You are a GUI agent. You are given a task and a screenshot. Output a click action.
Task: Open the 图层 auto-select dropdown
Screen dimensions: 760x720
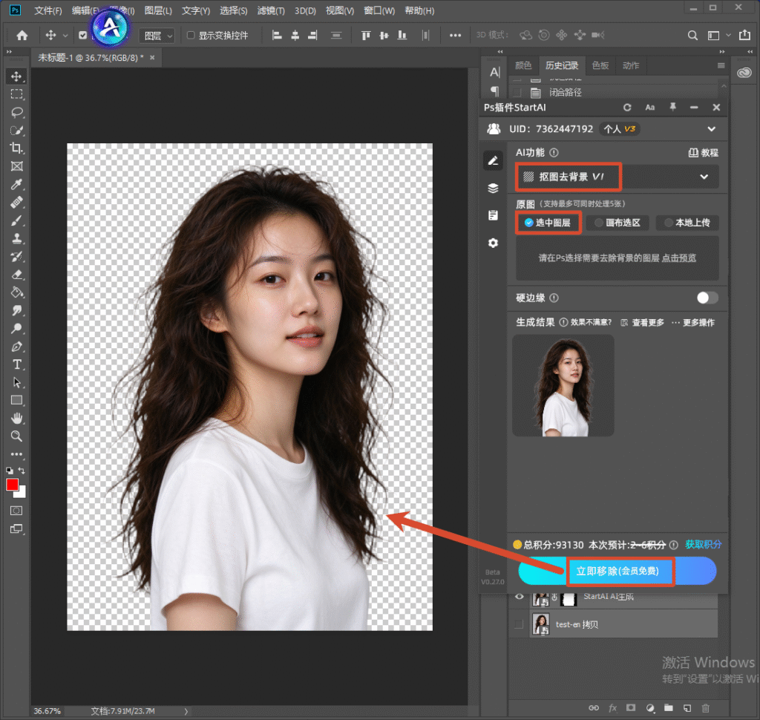[157, 36]
